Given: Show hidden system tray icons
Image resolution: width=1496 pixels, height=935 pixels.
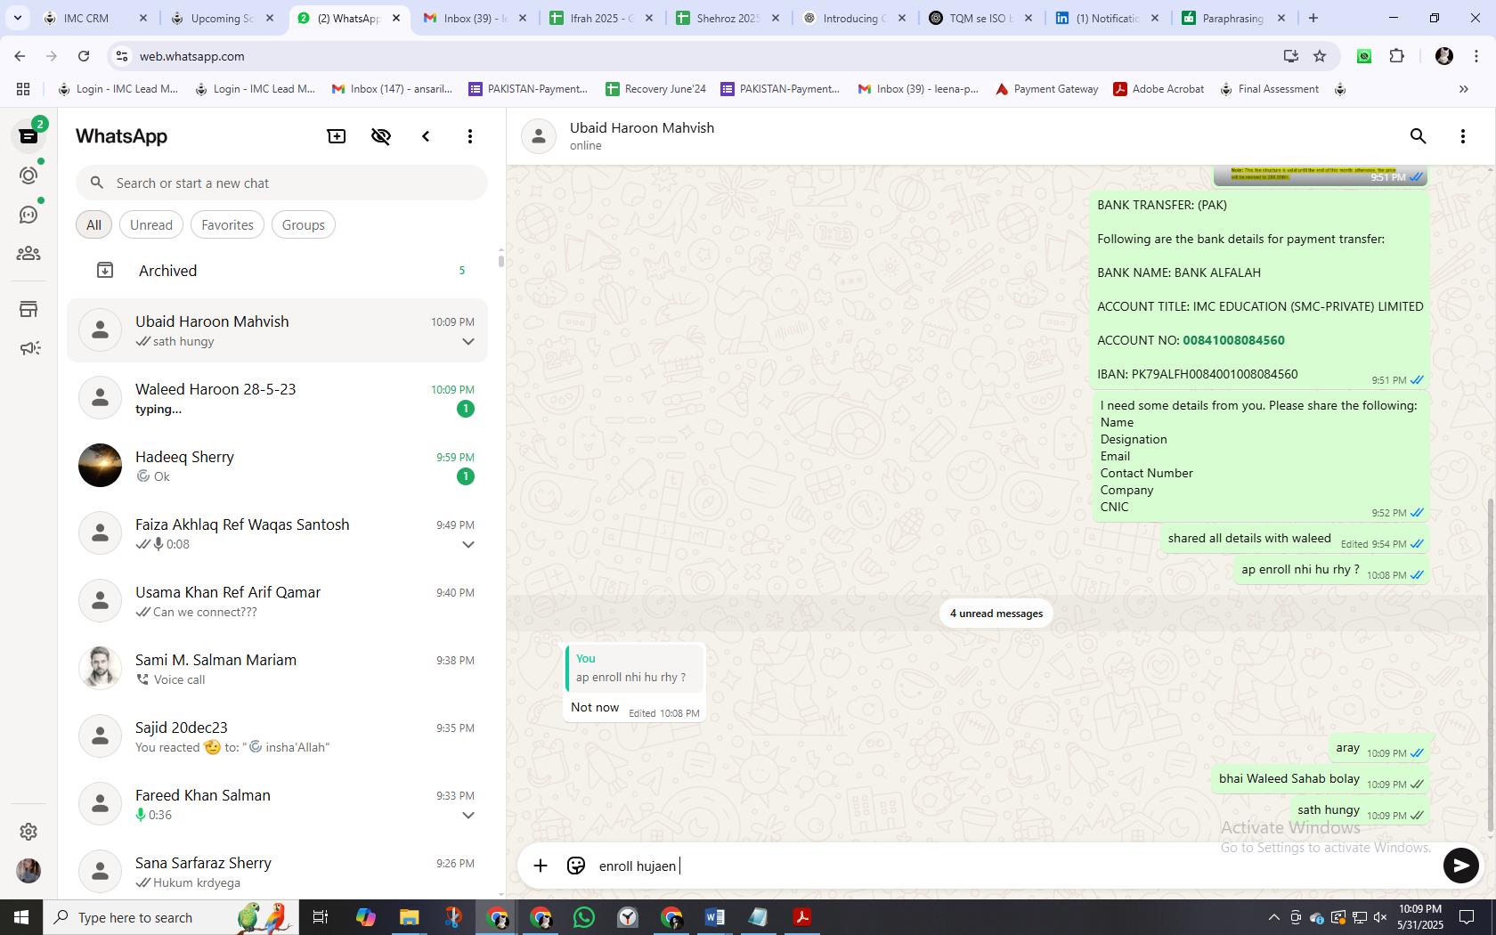Looking at the screenshot, I should pos(1273,917).
